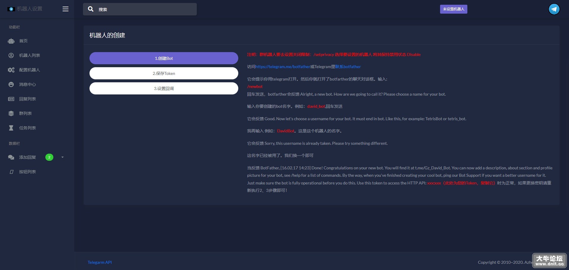Viewport: 569px width, 270px height.
Task: Click the 未设置机器人 button
Action: point(453,9)
